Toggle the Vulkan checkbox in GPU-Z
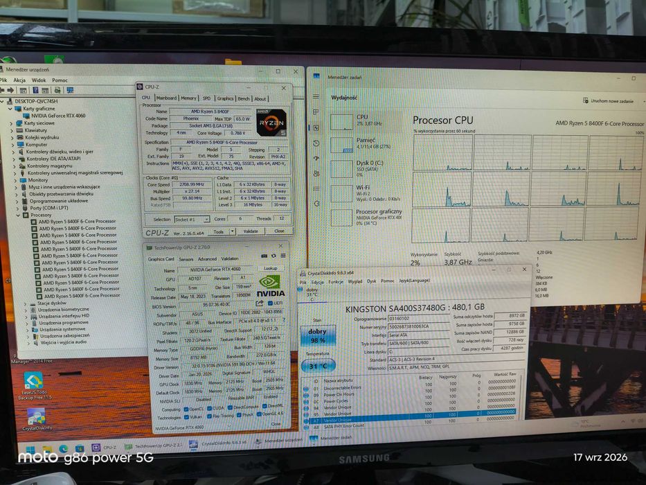 (186, 417)
